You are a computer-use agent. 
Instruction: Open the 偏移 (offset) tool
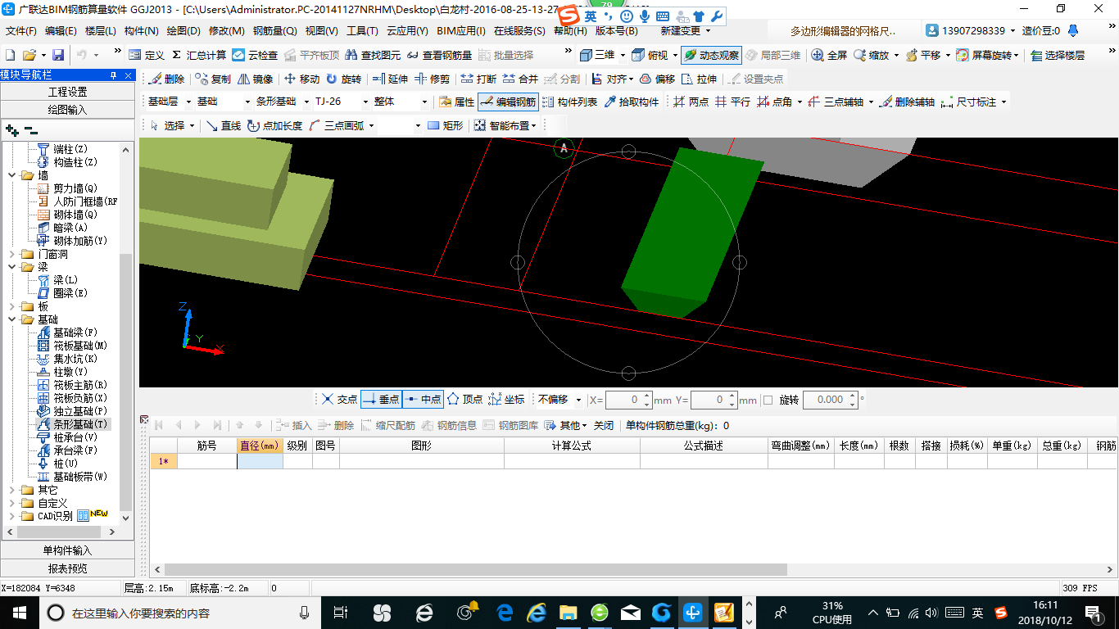pos(657,79)
